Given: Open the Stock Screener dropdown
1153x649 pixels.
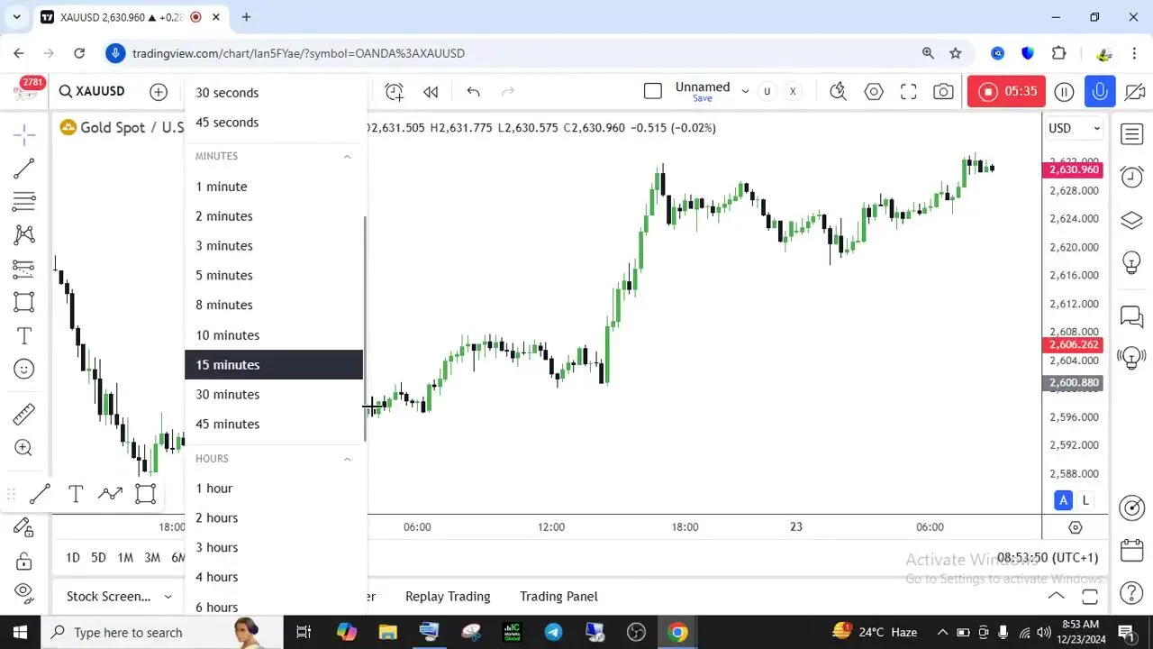Looking at the screenshot, I should click(x=119, y=597).
